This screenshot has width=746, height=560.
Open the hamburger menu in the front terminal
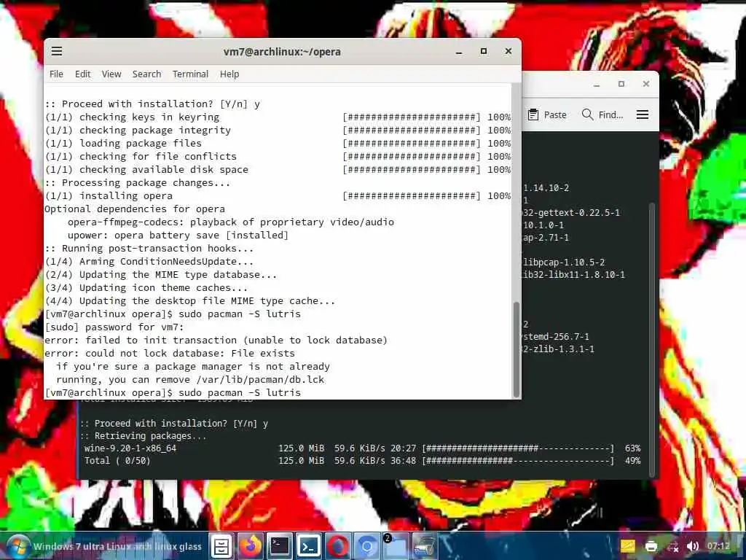pyautogui.click(x=57, y=51)
